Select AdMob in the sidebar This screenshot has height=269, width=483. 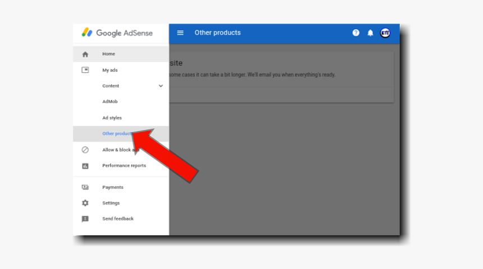pyautogui.click(x=110, y=101)
